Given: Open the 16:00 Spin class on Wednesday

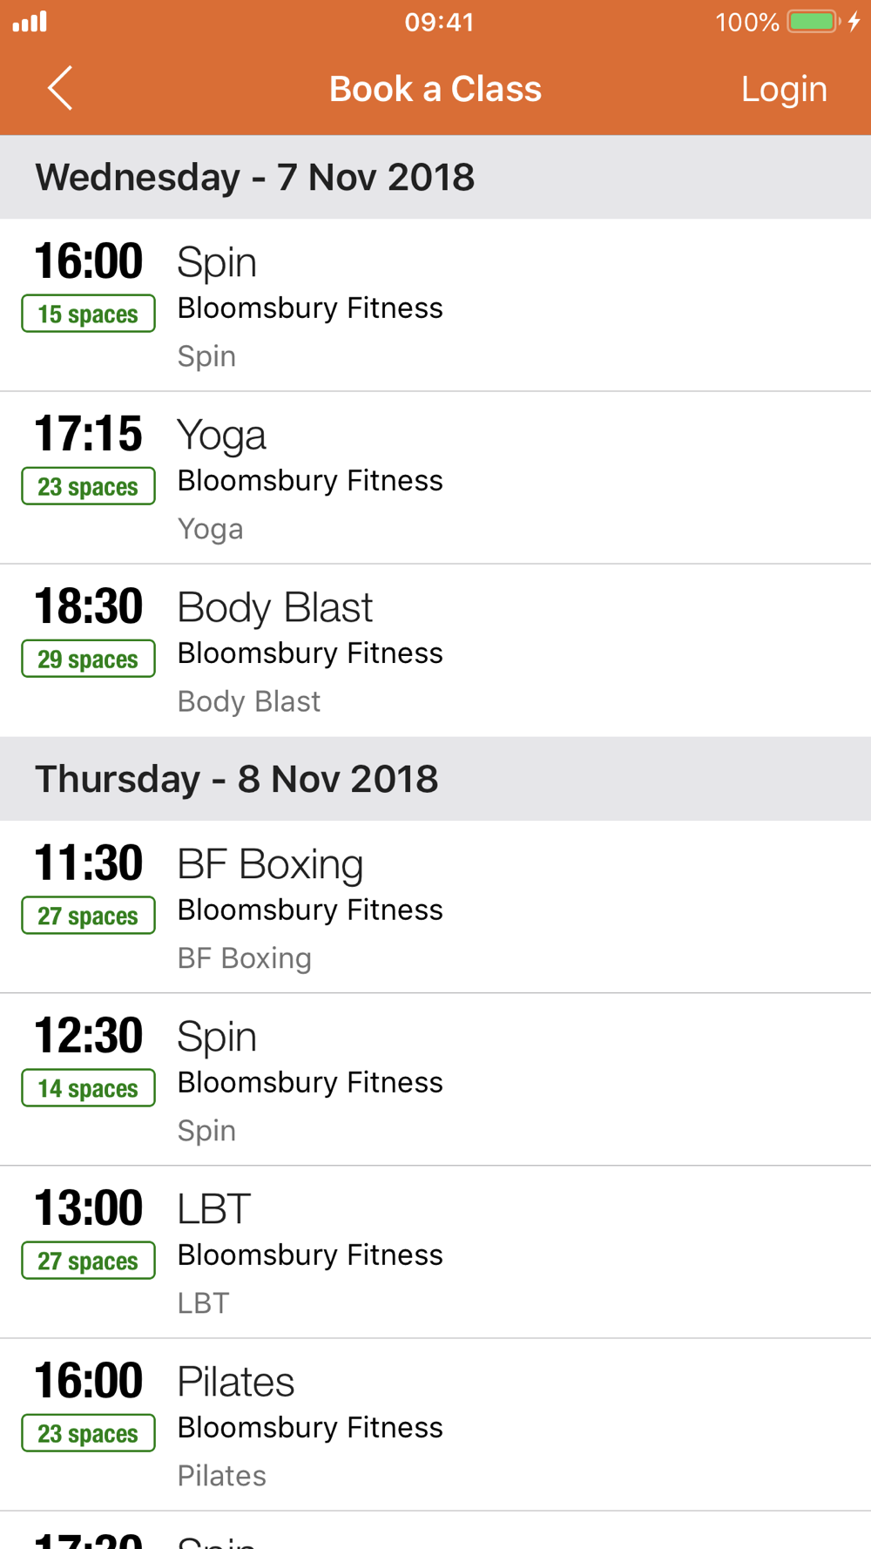Looking at the screenshot, I should click(435, 305).
